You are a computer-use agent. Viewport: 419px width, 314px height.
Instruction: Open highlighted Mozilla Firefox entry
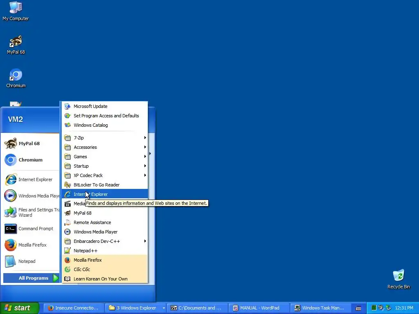click(105, 260)
